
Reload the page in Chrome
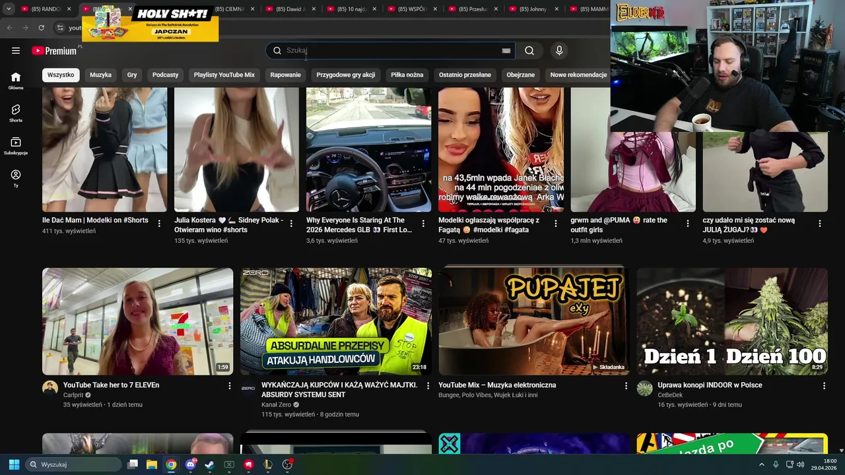(41, 28)
